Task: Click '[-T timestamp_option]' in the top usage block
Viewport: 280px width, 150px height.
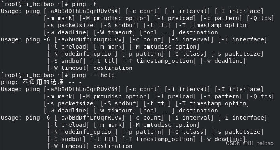Action: [x=212, y=26]
